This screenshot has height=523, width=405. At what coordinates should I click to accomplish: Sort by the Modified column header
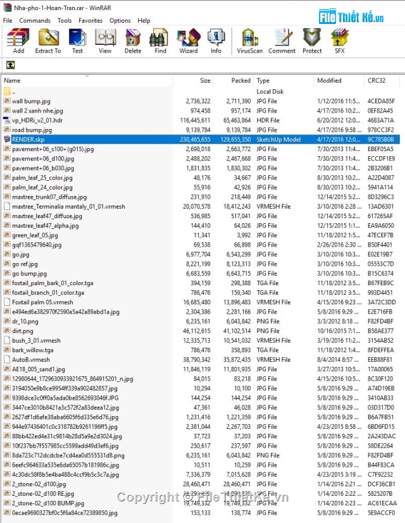click(339, 80)
